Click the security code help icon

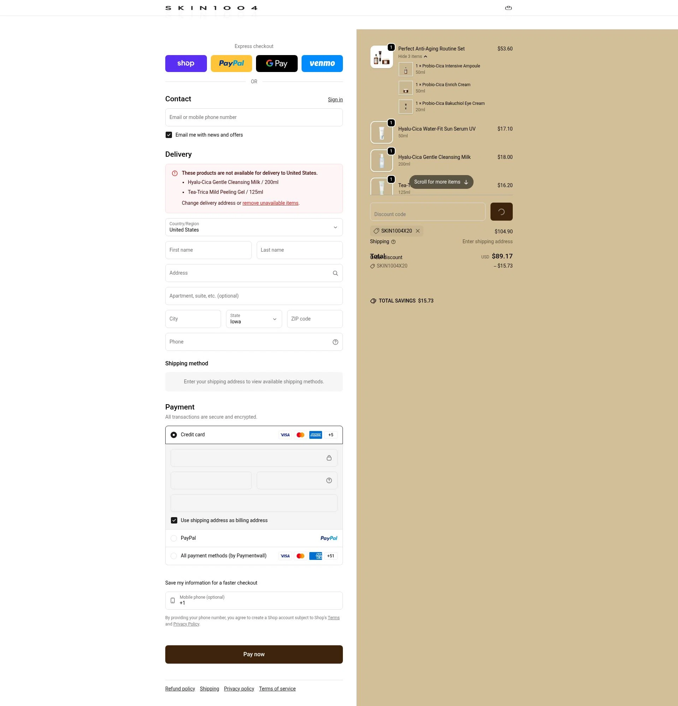coord(329,480)
